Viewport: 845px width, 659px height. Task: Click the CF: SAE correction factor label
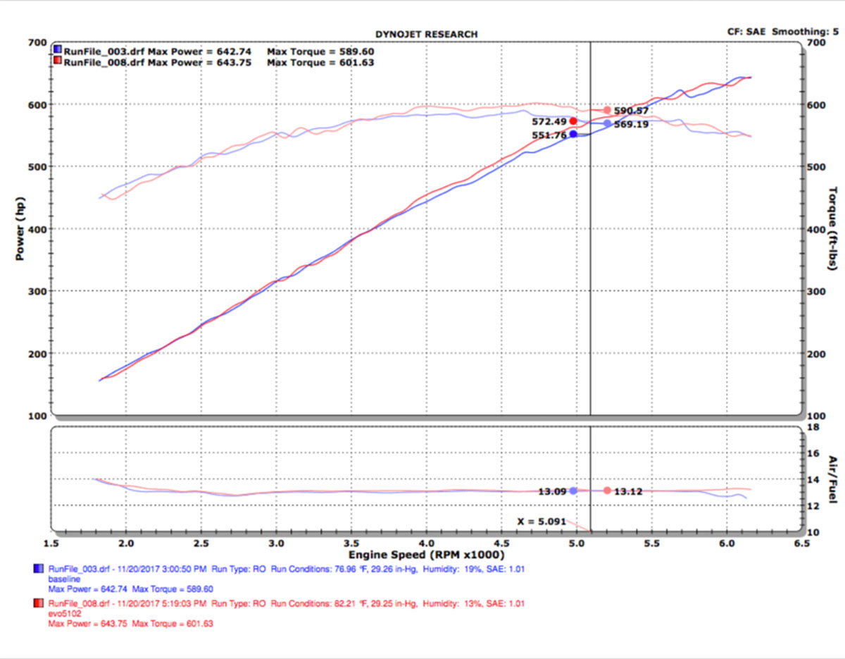click(x=747, y=32)
